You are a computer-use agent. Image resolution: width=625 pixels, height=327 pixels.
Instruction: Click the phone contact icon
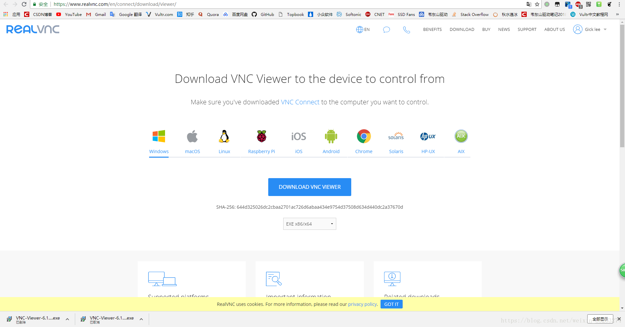click(407, 30)
